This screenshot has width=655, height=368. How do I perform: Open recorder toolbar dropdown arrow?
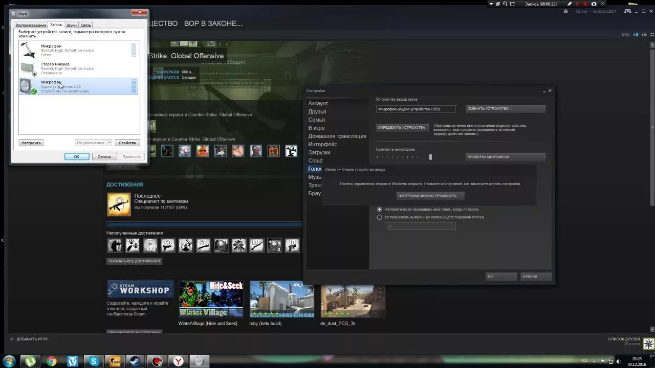click(x=491, y=4)
